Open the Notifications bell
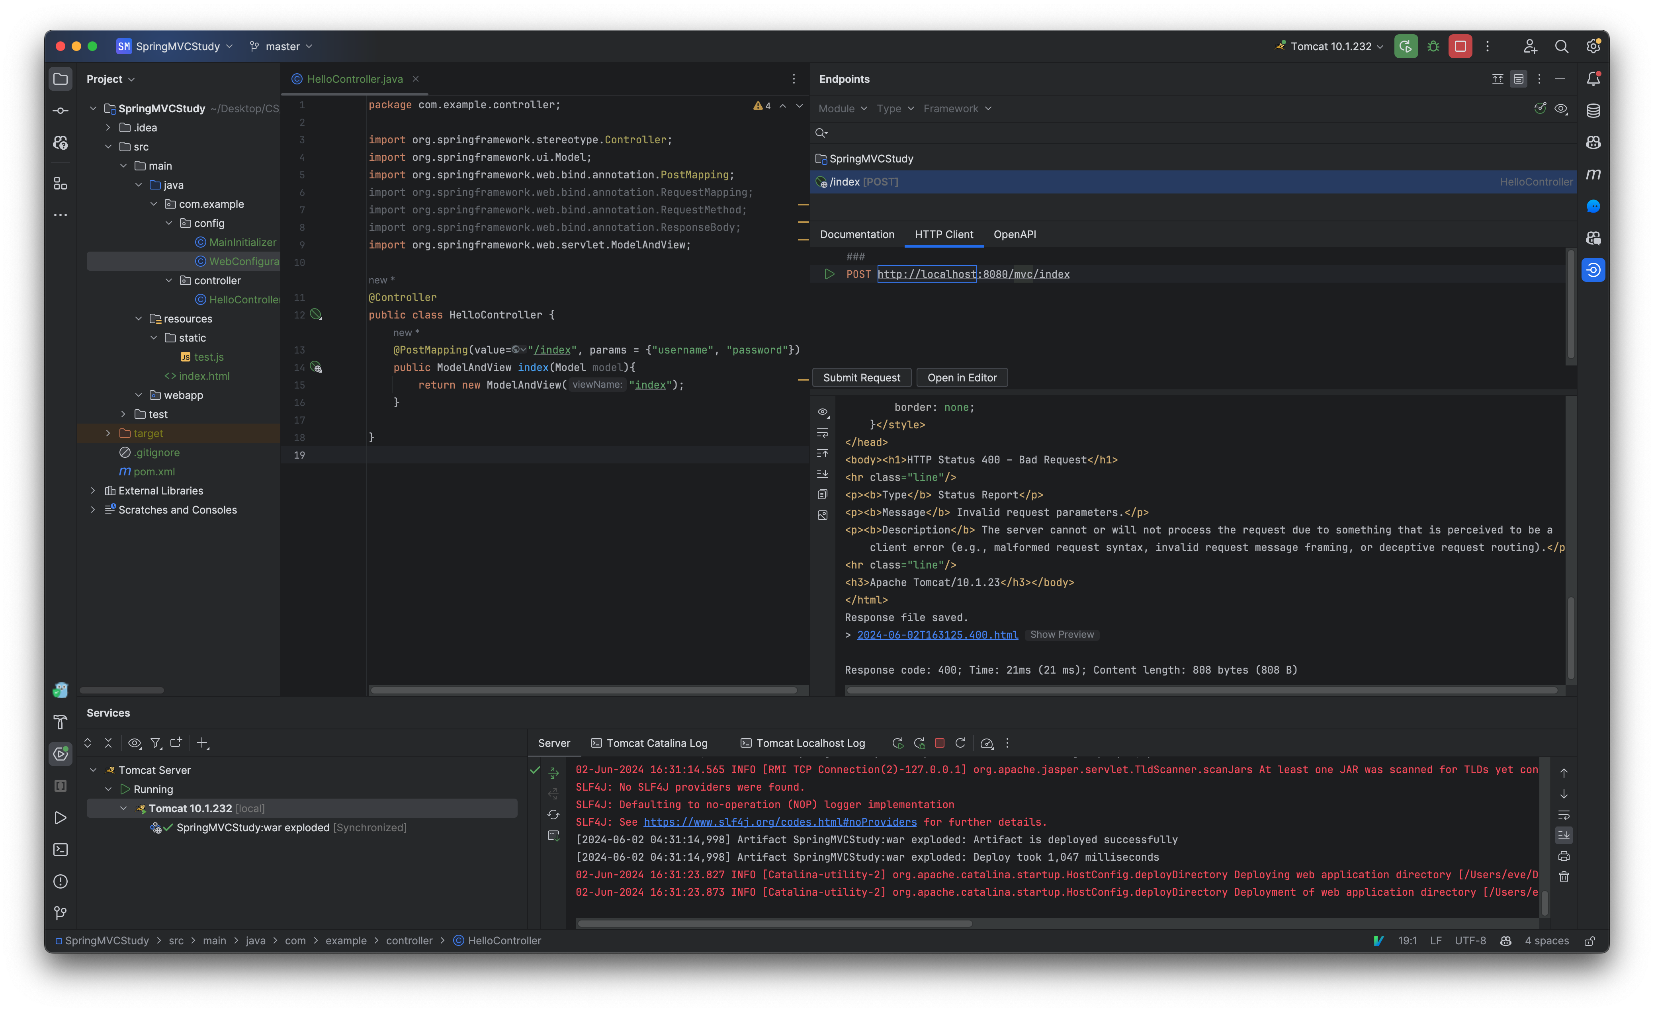 [x=1593, y=78]
